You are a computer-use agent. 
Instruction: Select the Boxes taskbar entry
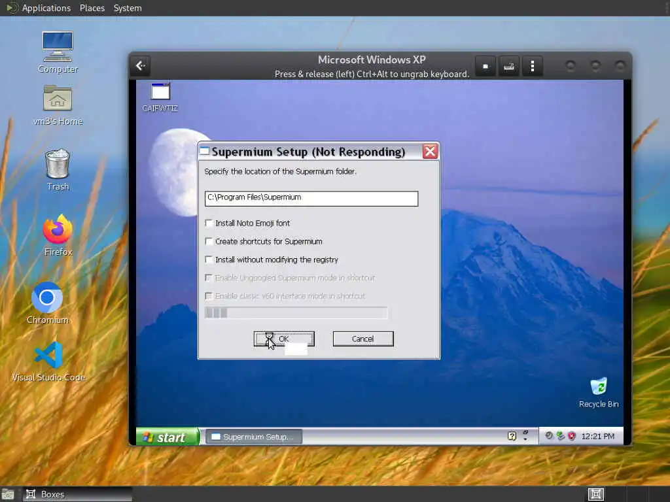click(77, 494)
